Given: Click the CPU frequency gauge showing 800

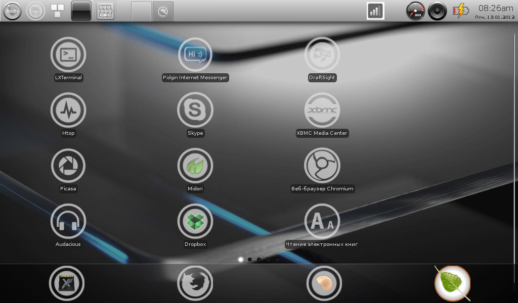Looking at the screenshot, I should (x=415, y=11).
